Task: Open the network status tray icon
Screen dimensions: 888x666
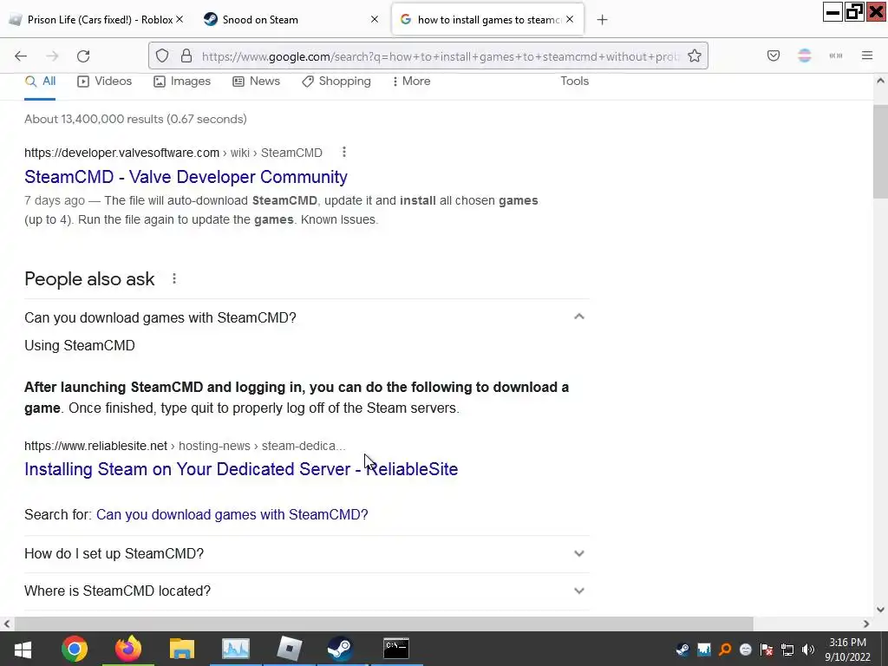Action: point(787,649)
